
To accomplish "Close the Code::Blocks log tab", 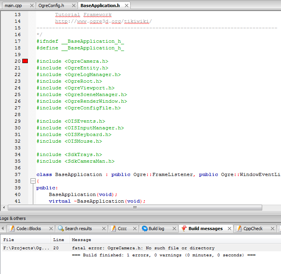I will pos(51,229).
